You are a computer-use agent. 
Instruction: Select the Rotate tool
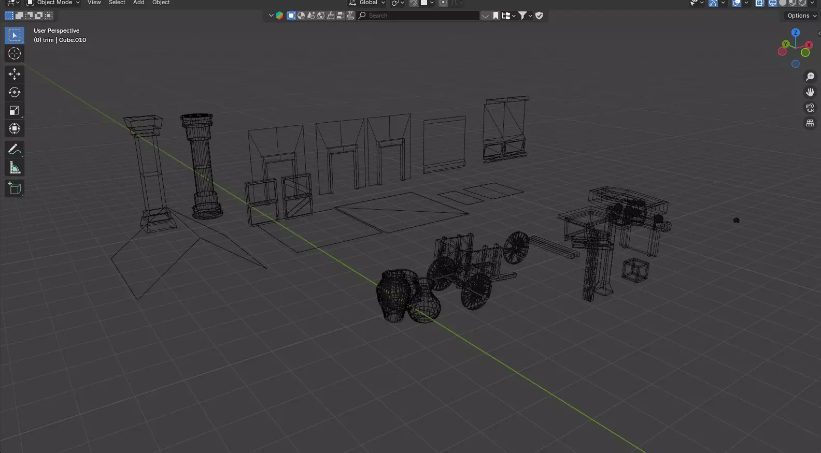pos(15,92)
